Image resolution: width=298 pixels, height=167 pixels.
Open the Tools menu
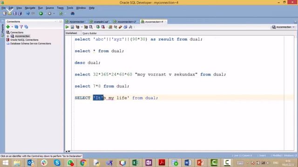pyautogui.click(x=70, y=8)
